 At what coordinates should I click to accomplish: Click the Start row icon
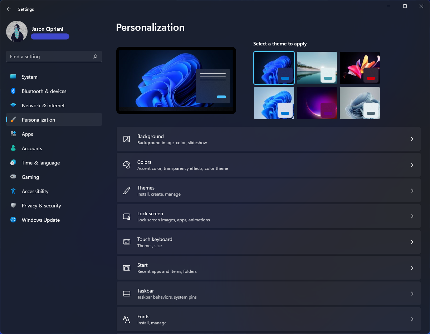click(127, 268)
